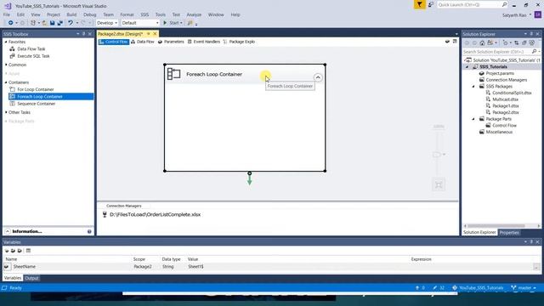The height and width of the screenshot is (306, 544).
Task: Open the Format menu
Action: pyautogui.click(x=127, y=14)
